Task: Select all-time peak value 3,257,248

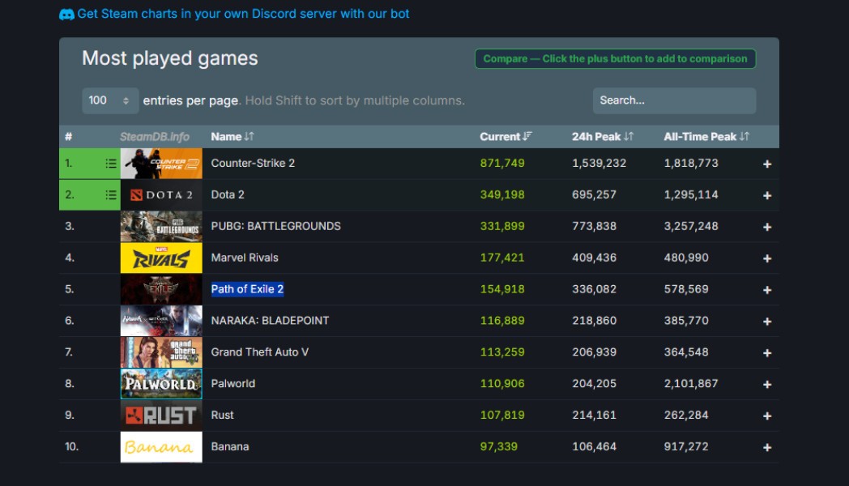Action: [x=691, y=226]
